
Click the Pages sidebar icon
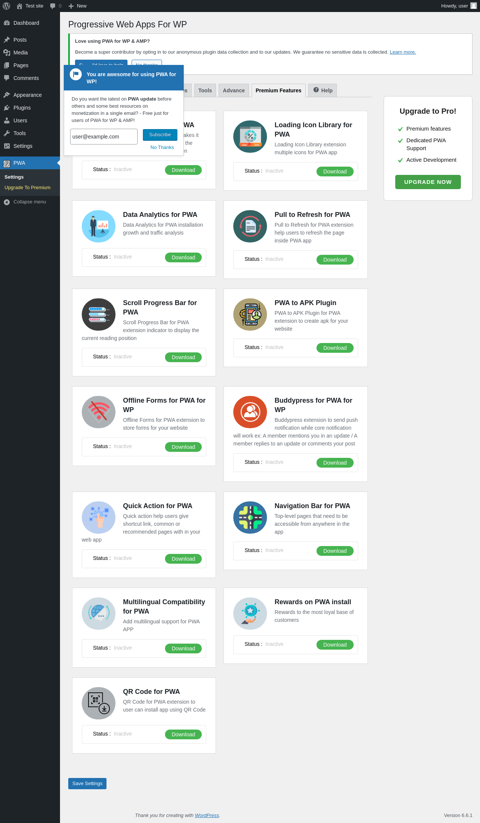(x=7, y=65)
